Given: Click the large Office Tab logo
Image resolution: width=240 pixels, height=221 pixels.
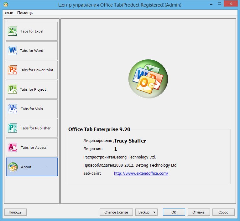Looking at the screenshot, I should coord(148,79).
